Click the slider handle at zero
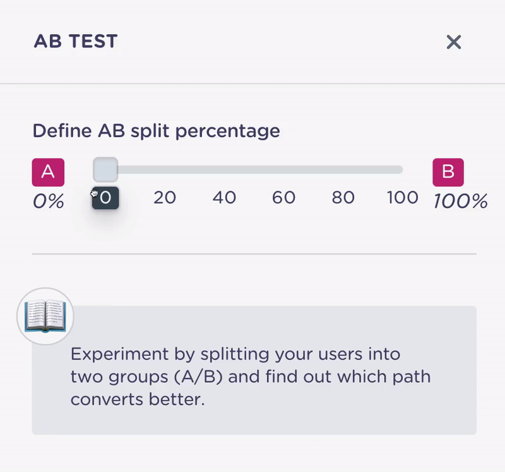This screenshot has height=472, width=505. pyautogui.click(x=105, y=169)
